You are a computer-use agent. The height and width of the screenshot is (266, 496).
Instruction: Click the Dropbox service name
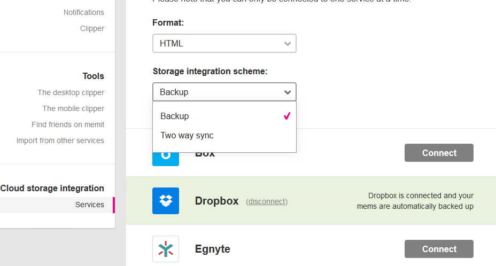pos(216,201)
